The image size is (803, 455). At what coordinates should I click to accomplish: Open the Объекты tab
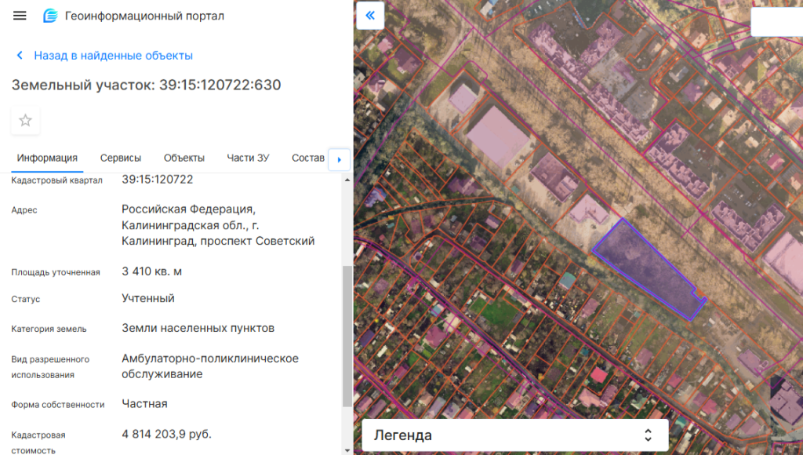pyautogui.click(x=184, y=158)
